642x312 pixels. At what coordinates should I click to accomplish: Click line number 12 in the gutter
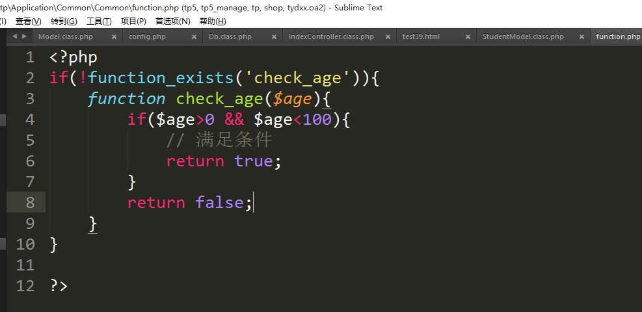(25, 286)
